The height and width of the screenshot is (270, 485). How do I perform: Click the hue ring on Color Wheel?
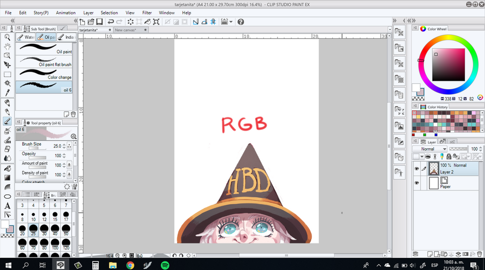click(x=448, y=38)
